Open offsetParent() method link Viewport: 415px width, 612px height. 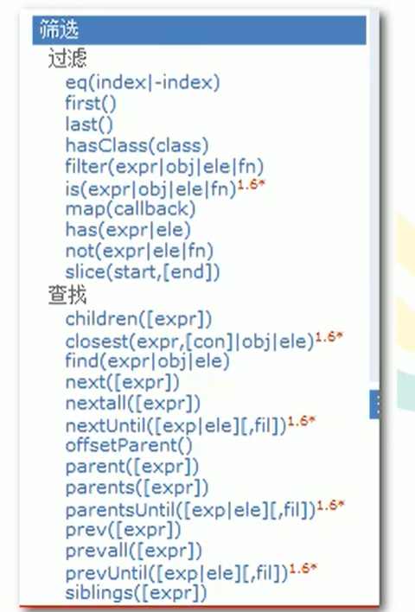click(129, 445)
